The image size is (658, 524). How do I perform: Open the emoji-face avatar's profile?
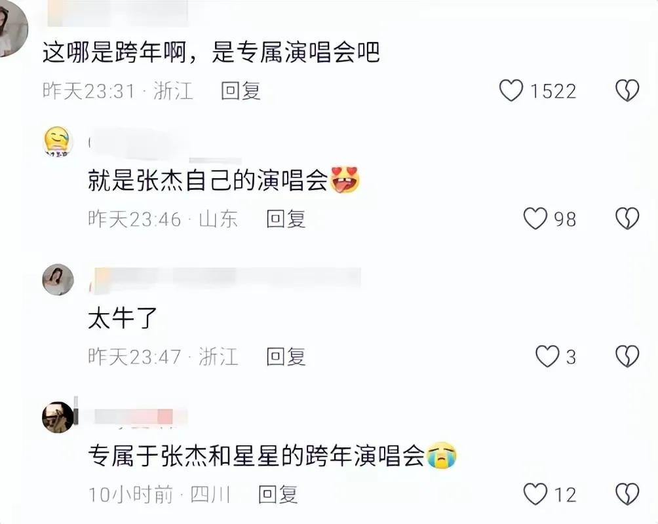58,141
